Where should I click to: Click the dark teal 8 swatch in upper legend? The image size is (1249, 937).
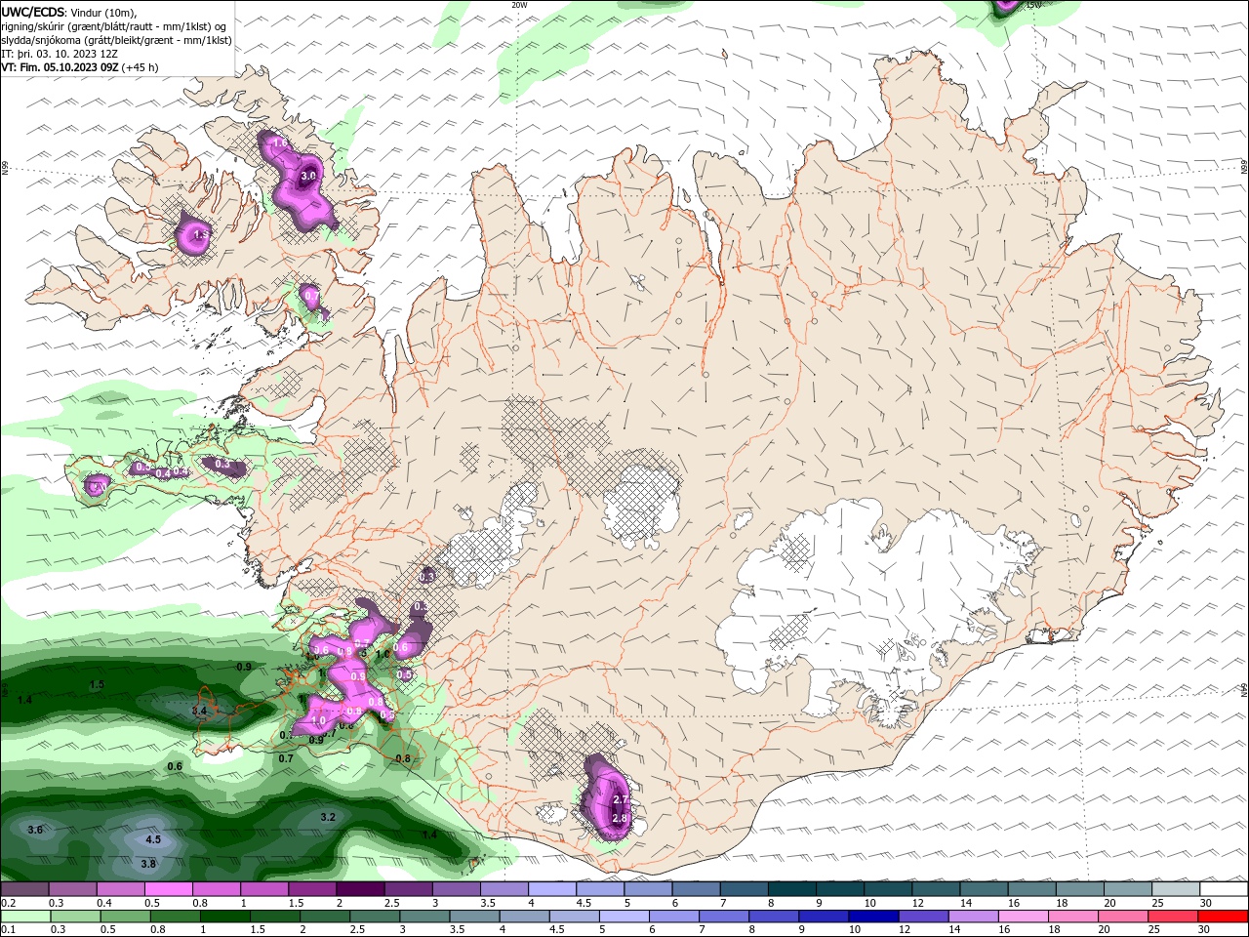(791, 889)
